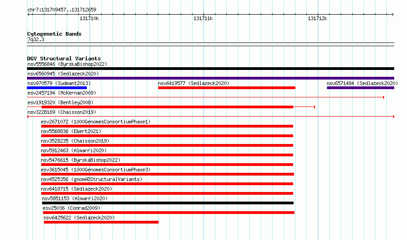
Task: Open nsv6418715 (Sedlazeck2020) label
Action: pos(76,189)
